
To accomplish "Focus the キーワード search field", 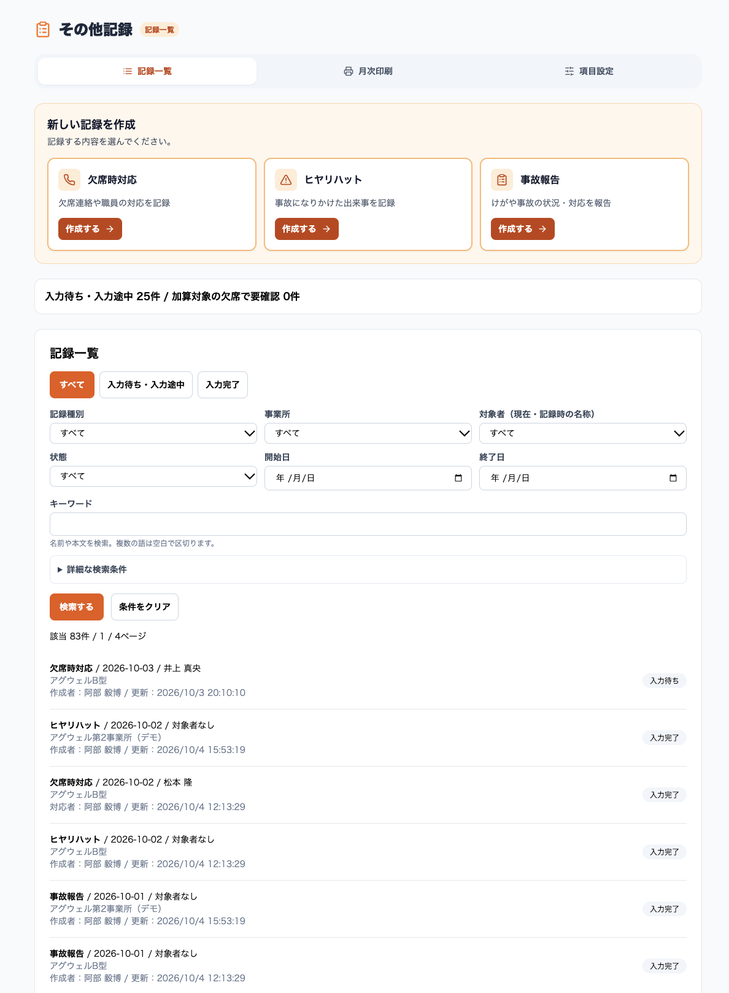I will tap(368, 524).
